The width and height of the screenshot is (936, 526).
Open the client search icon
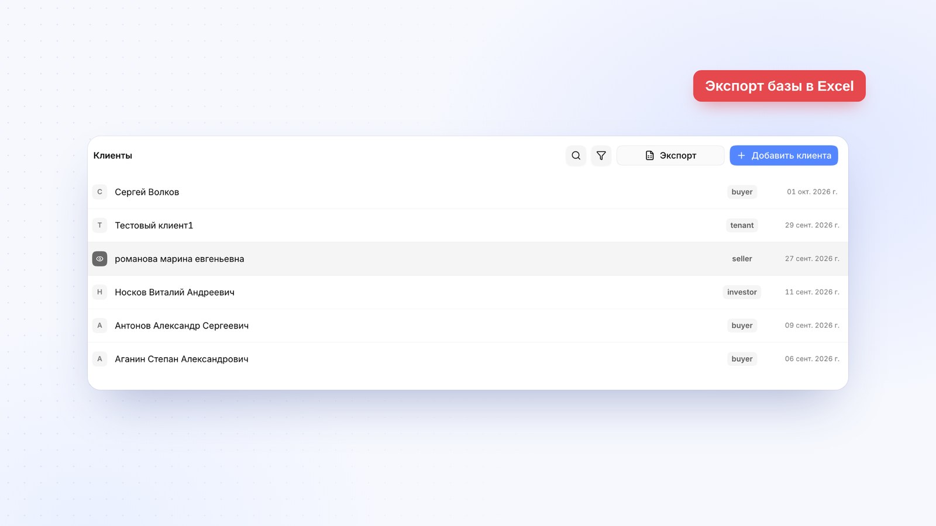[576, 155]
